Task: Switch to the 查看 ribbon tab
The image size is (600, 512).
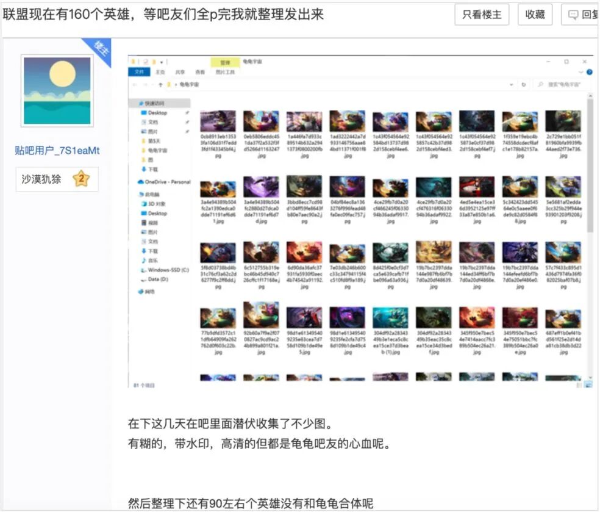Action: point(200,72)
